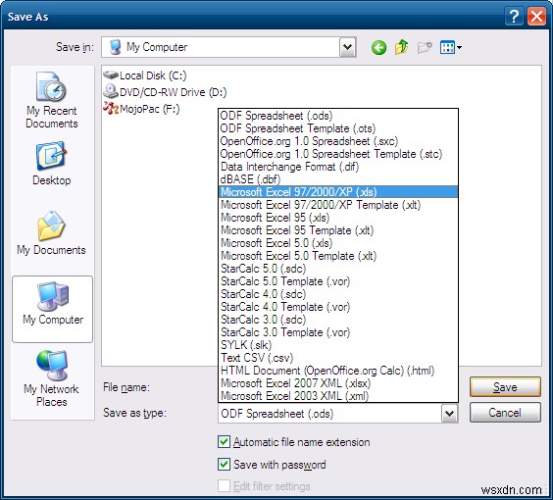Viewport: 553px width, 500px height.
Task: Click the Edit filter settings checkbox
Action: click(x=224, y=486)
